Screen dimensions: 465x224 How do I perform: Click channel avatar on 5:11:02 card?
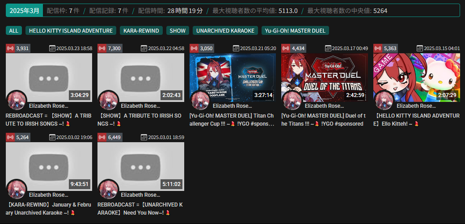pyautogui.click(x=108, y=189)
